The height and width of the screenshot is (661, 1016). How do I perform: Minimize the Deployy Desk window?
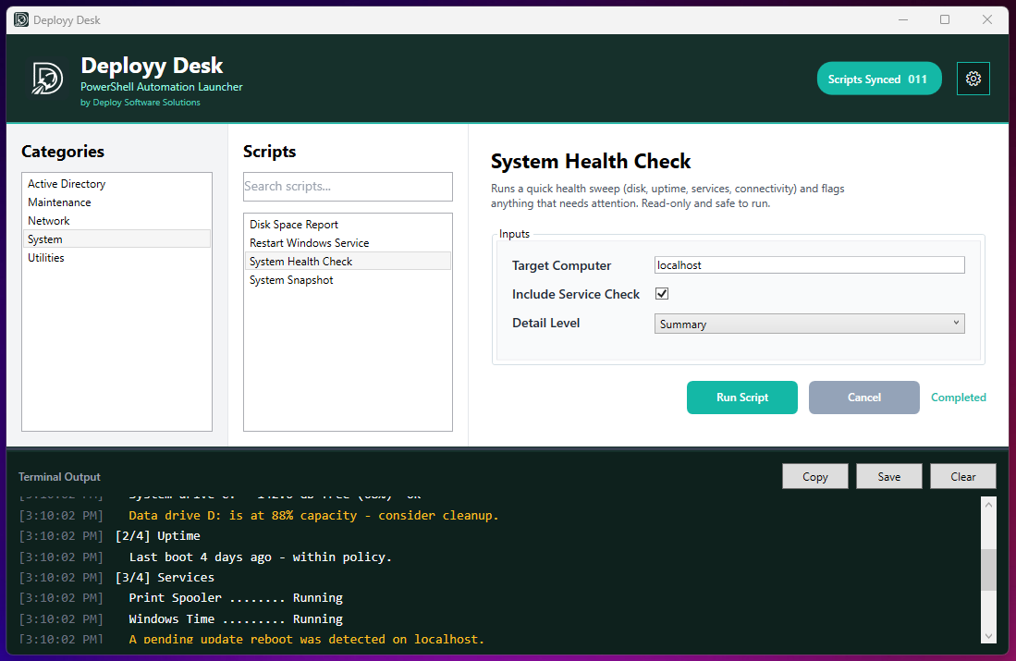tap(903, 19)
